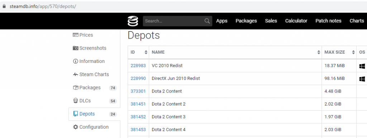Click the Prices icon in the sidebar
Screen dimensions: 367x138
tap(75, 35)
